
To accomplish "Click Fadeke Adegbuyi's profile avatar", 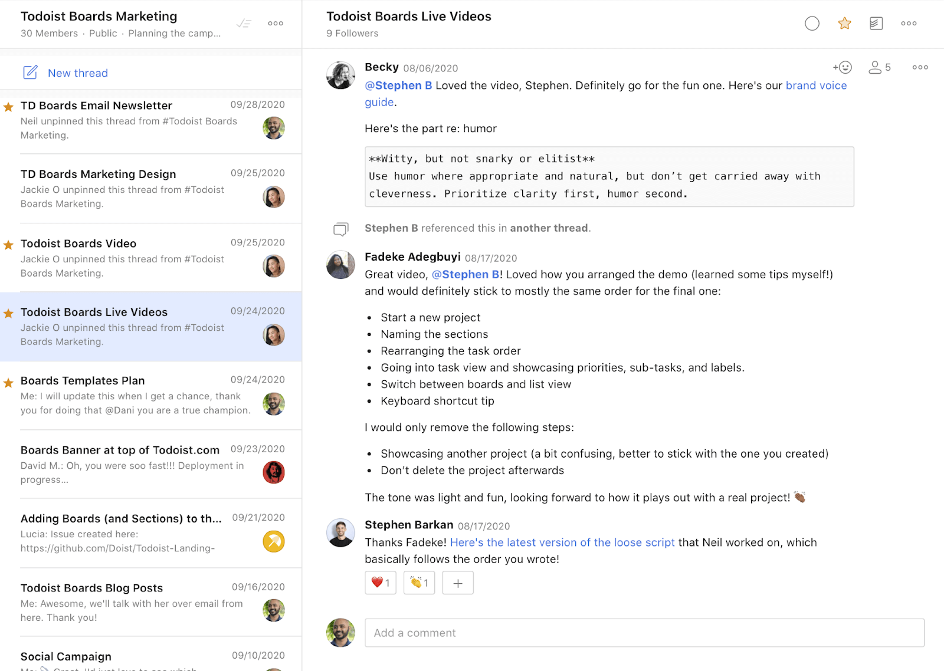I will coord(340,265).
